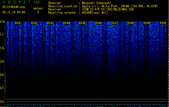
Task: Click the meteor count label
Action: 38,8
